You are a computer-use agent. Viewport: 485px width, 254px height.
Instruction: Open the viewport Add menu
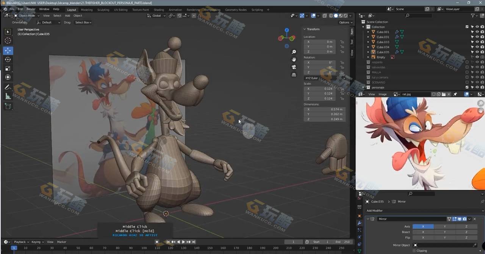tap(67, 15)
